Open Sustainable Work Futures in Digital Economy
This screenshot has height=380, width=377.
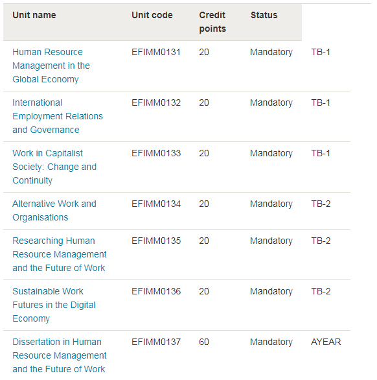[x=54, y=305]
